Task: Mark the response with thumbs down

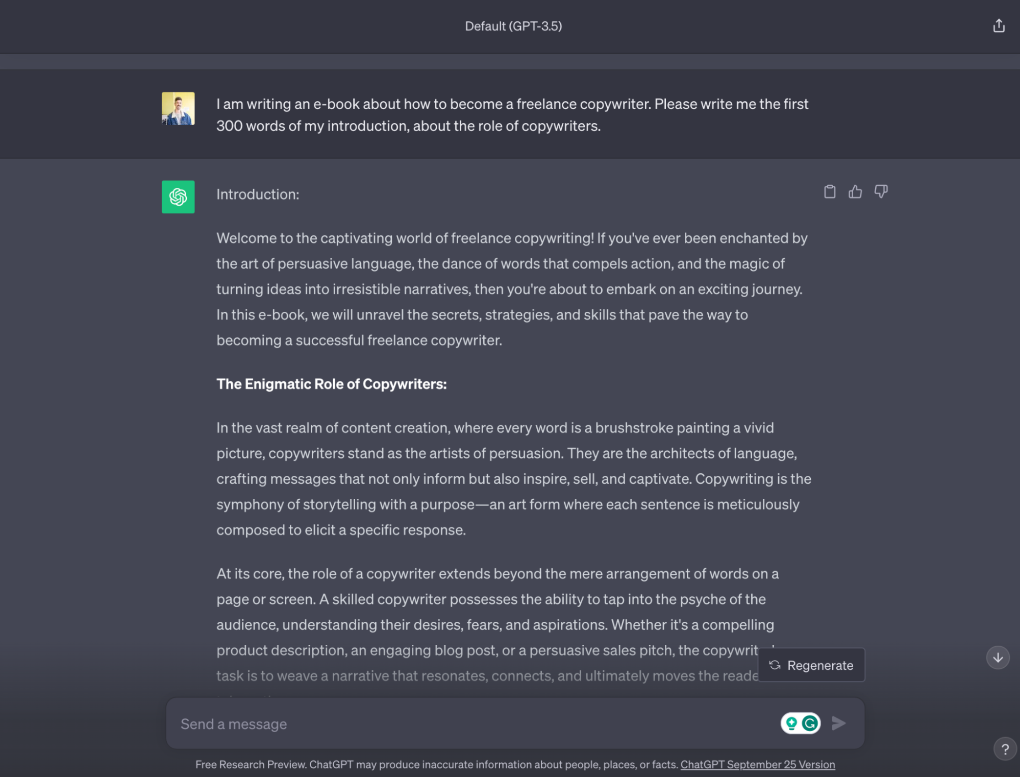Action: click(881, 192)
